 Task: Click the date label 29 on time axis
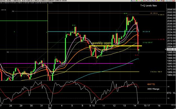(21, 106)
